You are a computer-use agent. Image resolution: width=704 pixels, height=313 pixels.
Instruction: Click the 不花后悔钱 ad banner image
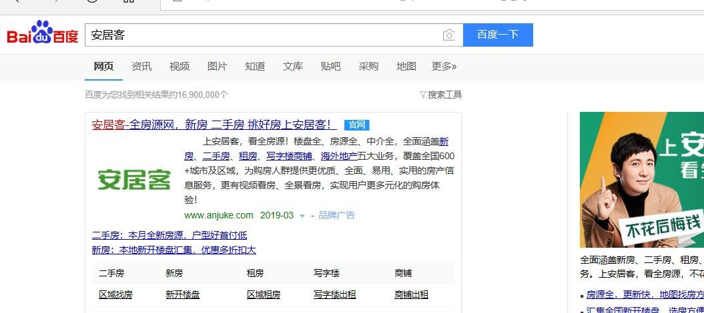point(641,180)
